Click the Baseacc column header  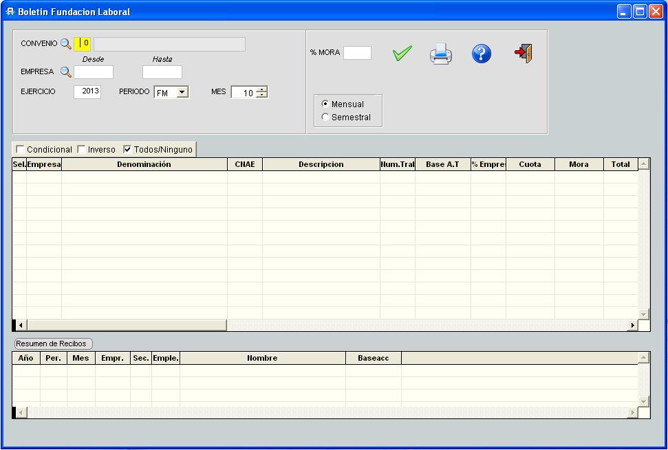pos(373,358)
